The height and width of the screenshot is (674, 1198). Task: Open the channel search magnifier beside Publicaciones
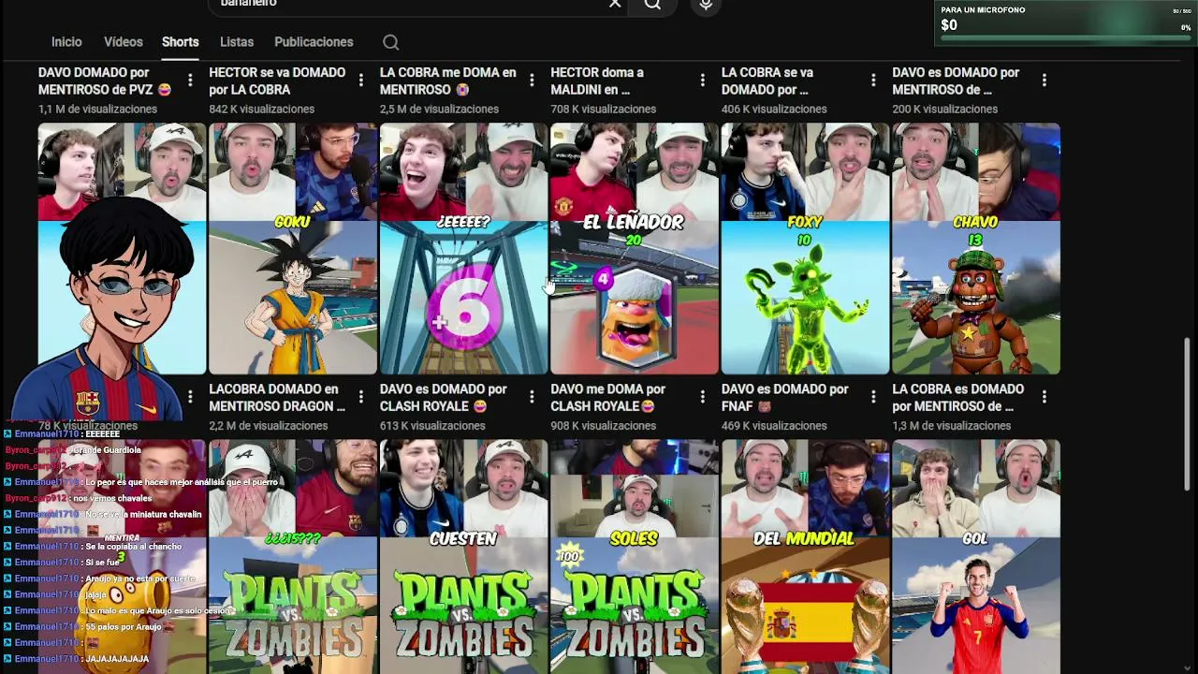coord(391,42)
